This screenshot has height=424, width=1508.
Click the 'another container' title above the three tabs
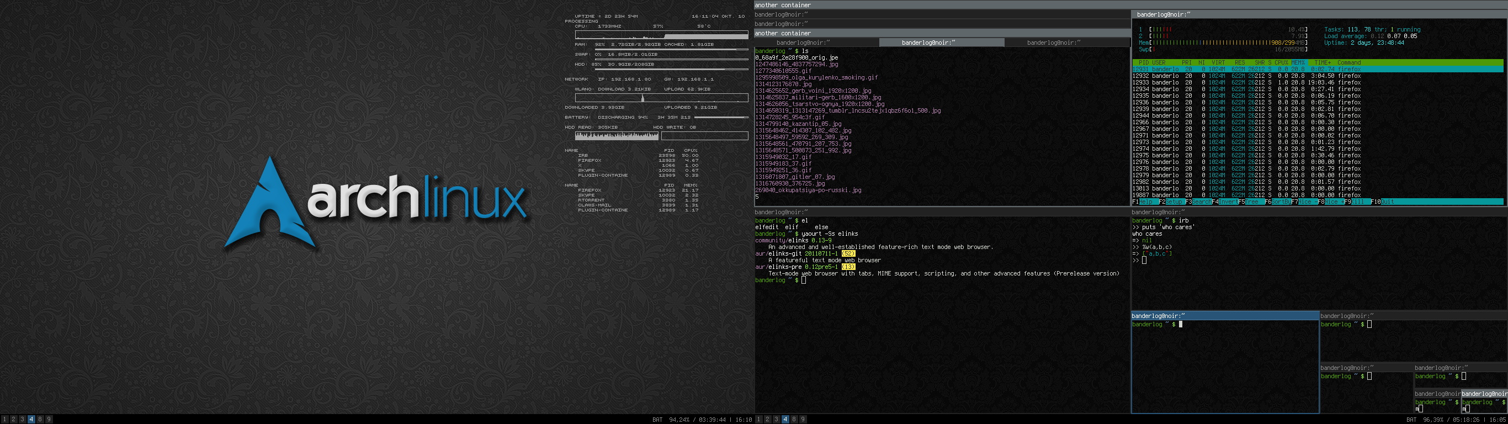click(942, 33)
